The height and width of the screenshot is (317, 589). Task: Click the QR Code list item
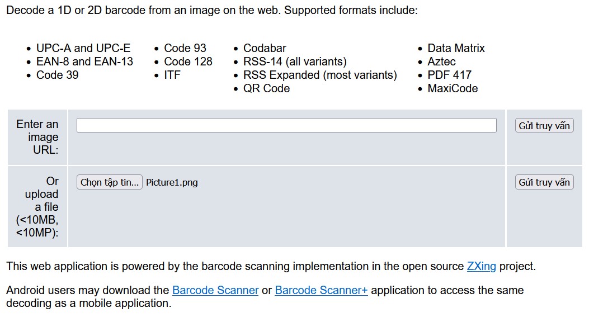267,89
